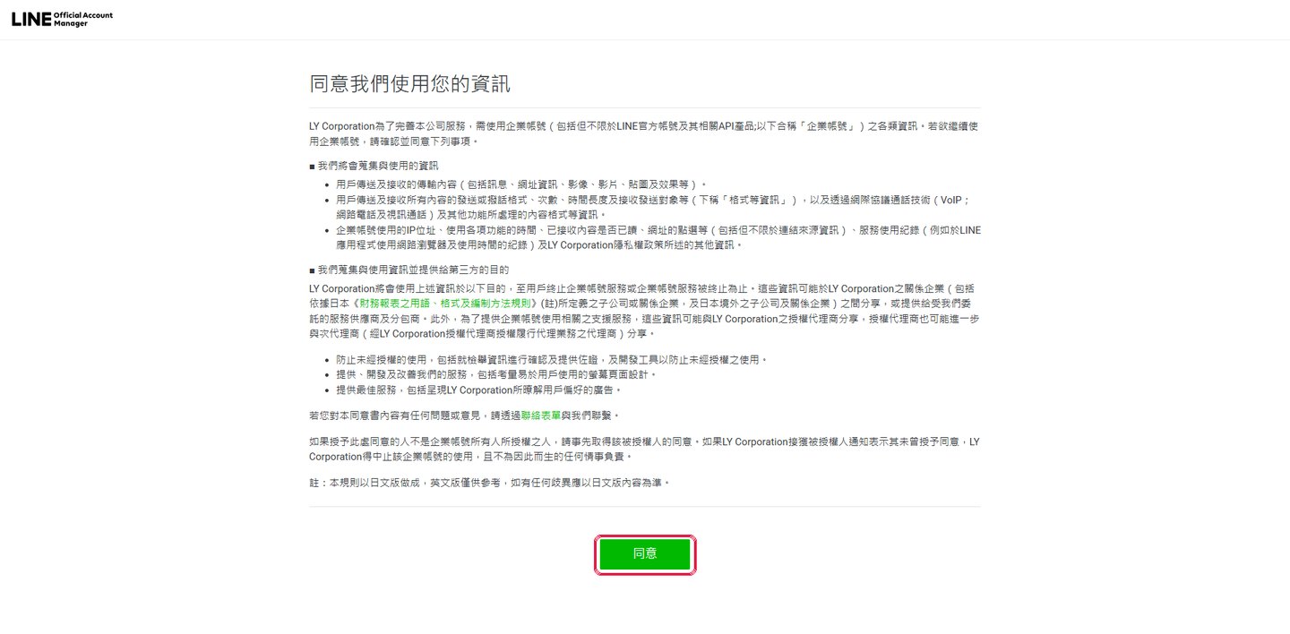Click the intro paragraph starting LY Corporation為了完善本公司服務
This screenshot has height=634, width=1290.
[x=644, y=134]
